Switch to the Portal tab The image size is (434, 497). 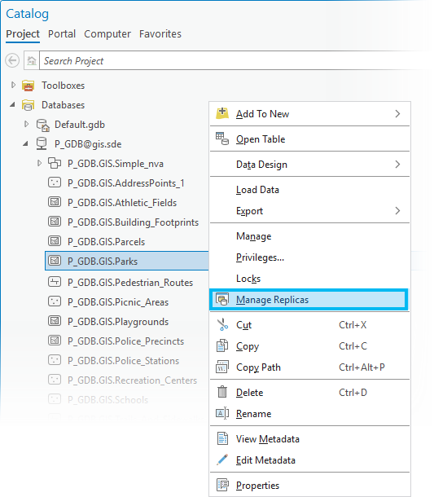62,34
